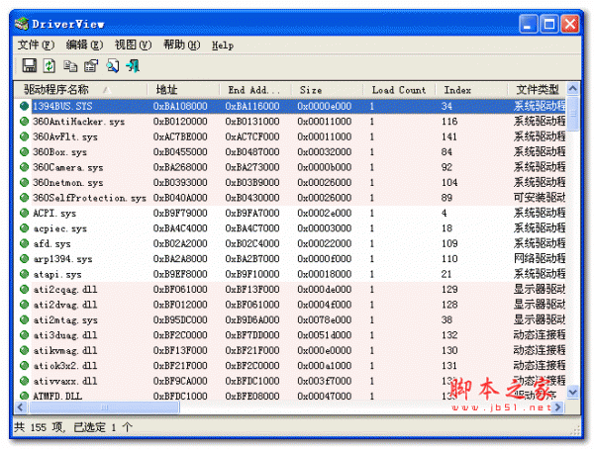Click the horizontal scrollbar thumb
This screenshot has height=449, width=594.
(104, 407)
